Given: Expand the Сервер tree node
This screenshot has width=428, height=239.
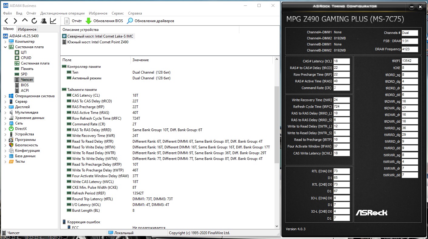Looking at the screenshot, I should tap(5, 101).
